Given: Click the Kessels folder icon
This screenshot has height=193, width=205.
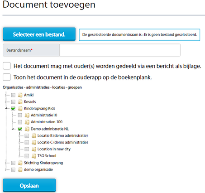Looking at the screenshot, I should (x=20, y=101).
